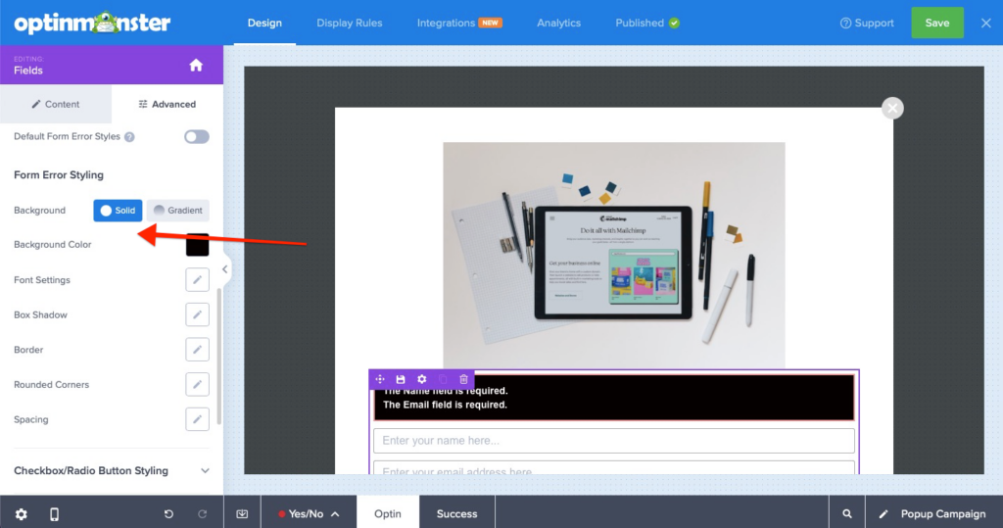Open Border edit pencil
This screenshot has height=528, width=1003.
(197, 350)
